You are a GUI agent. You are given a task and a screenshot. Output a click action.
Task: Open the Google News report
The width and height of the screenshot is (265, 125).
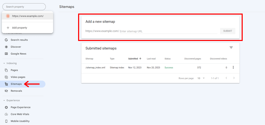(18, 54)
